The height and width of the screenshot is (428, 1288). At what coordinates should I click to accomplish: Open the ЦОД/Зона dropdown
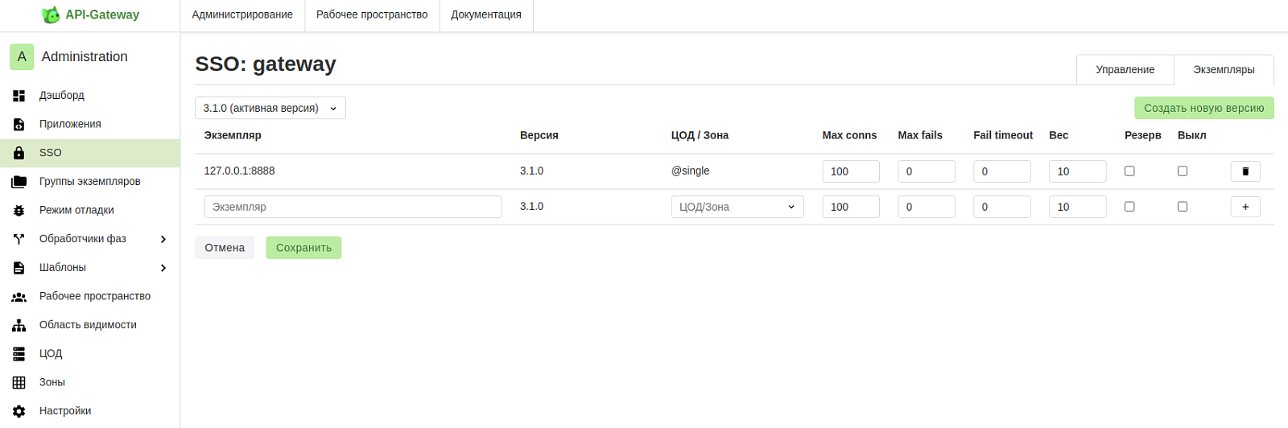[737, 207]
